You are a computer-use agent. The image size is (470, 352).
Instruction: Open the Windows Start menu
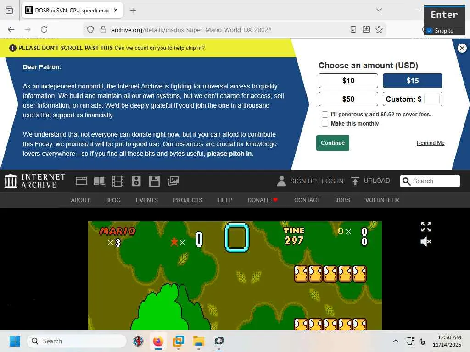click(x=15, y=341)
